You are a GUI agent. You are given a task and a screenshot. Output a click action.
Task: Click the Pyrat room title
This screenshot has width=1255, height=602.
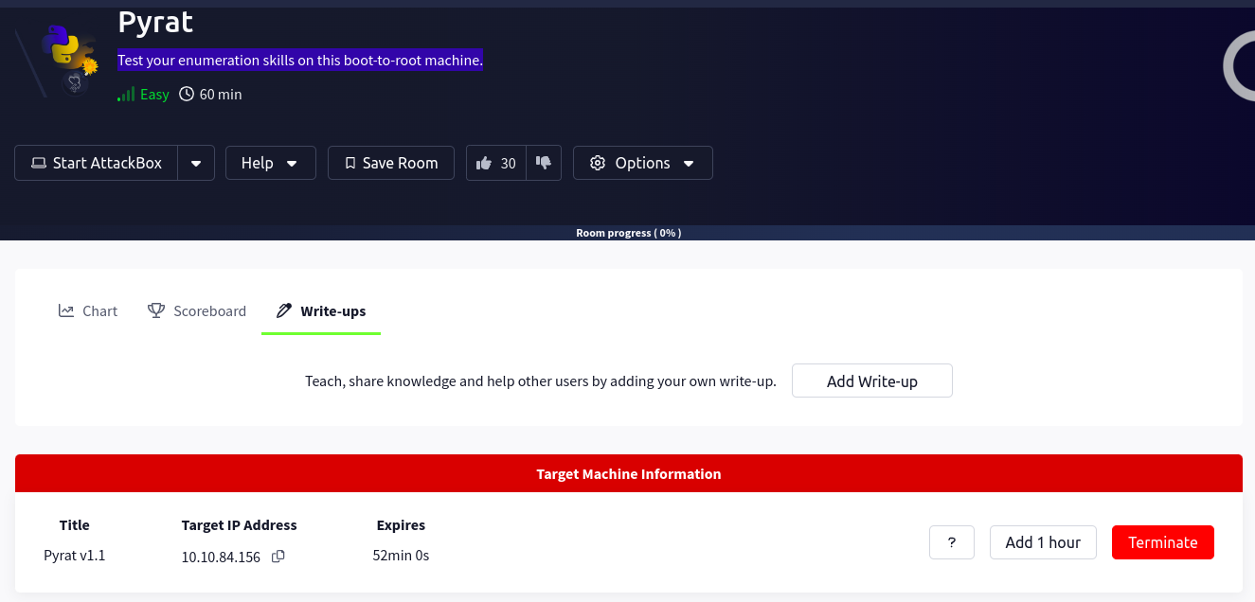point(155,21)
